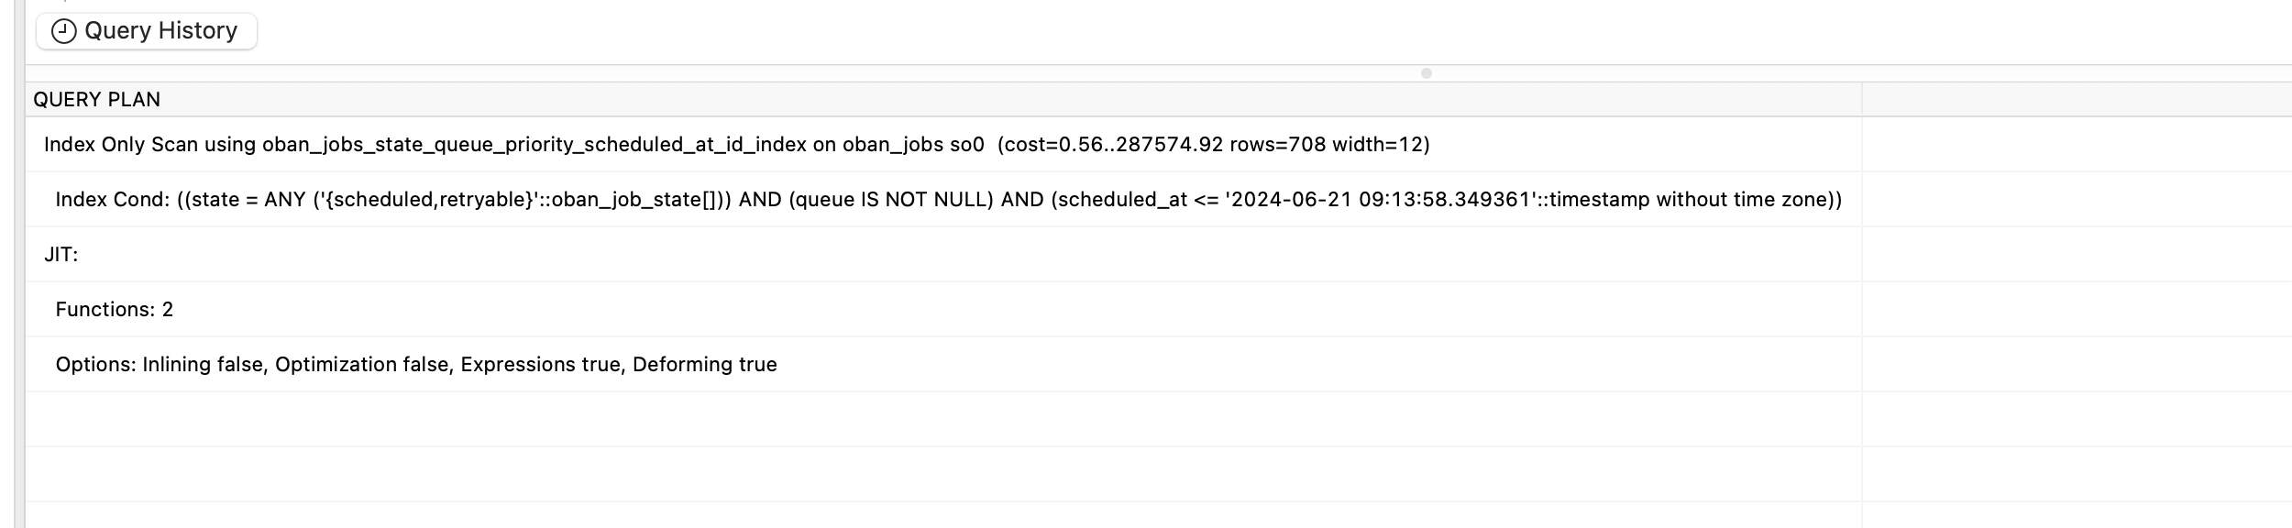Click the blank cell beside Functions: 2 row

(x=2077, y=309)
